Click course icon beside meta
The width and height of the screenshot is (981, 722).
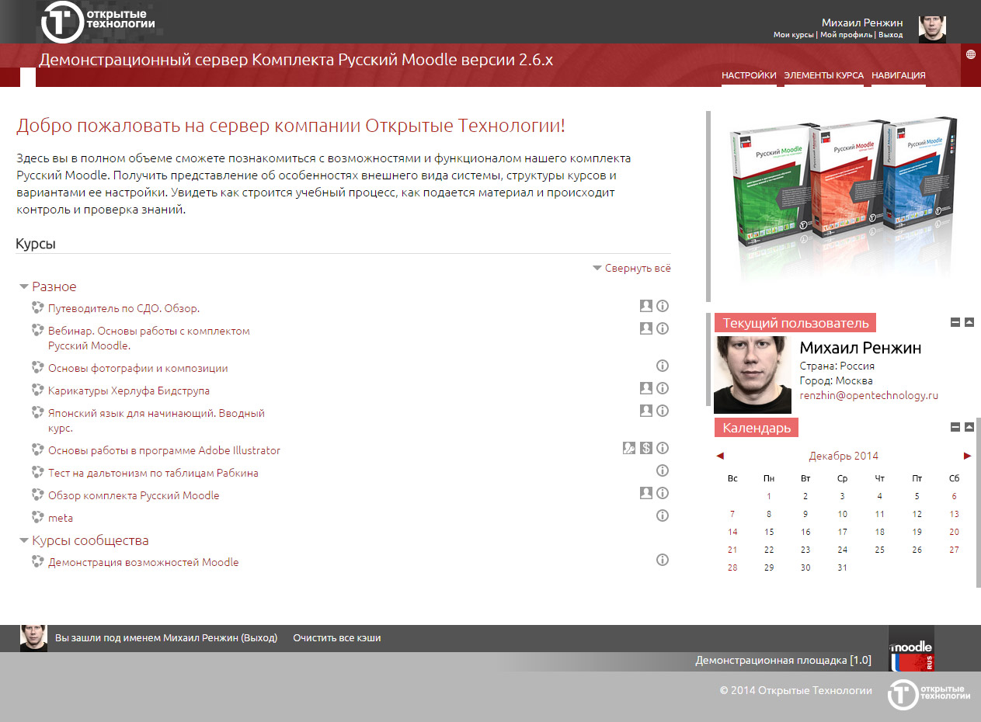point(37,517)
